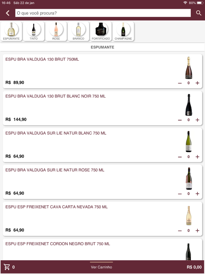Increase quantity of VALDUGA 130 BRUT 750ML
This screenshot has height=274, width=205.
[197, 83]
